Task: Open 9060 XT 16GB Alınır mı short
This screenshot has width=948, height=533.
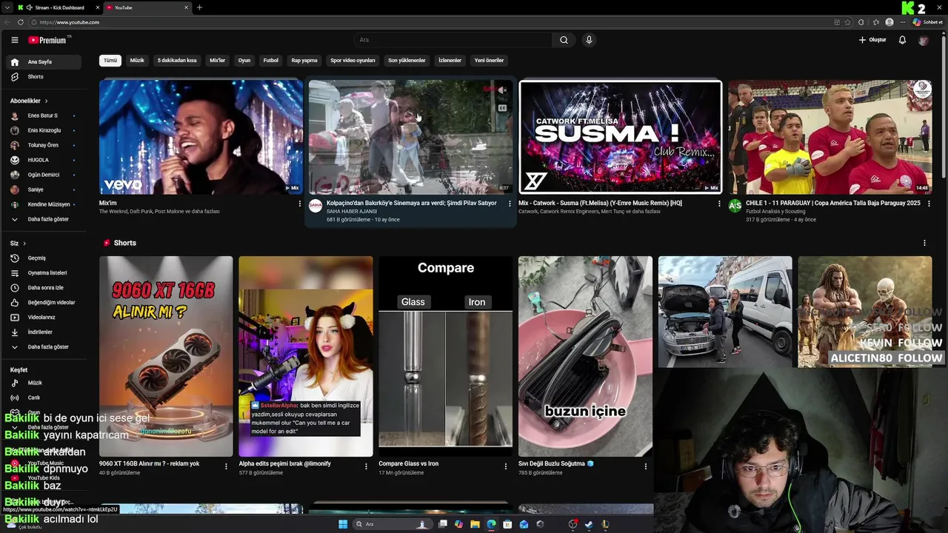Action: click(166, 356)
